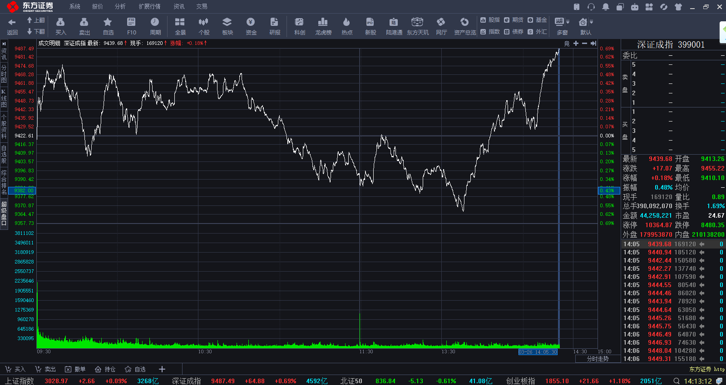Viewport: 726px width, 385px height.
Task: Click the 撤单 cancel order button
Action: coord(75,369)
